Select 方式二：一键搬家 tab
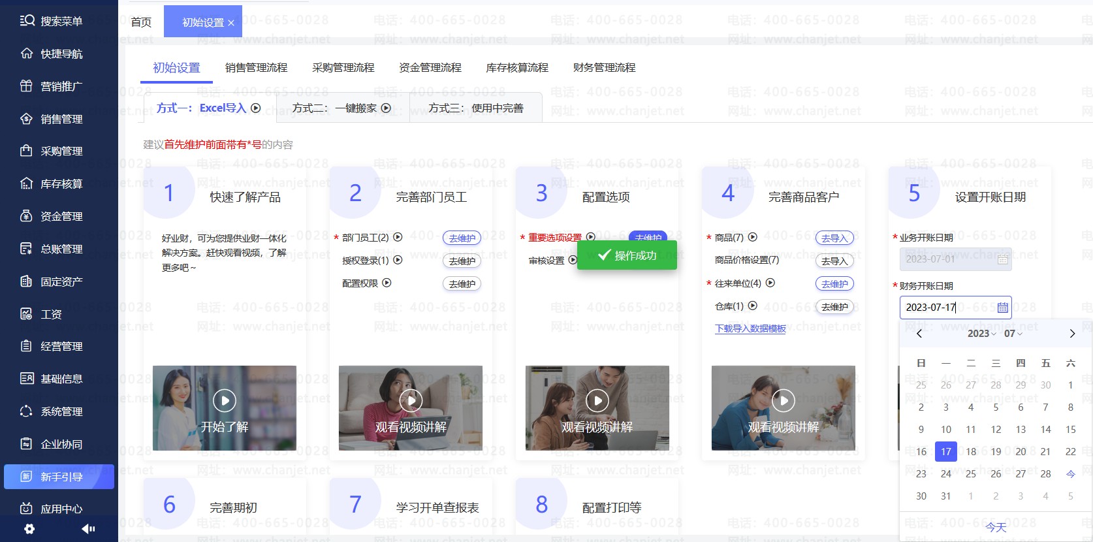The width and height of the screenshot is (1093, 542). point(341,108)
